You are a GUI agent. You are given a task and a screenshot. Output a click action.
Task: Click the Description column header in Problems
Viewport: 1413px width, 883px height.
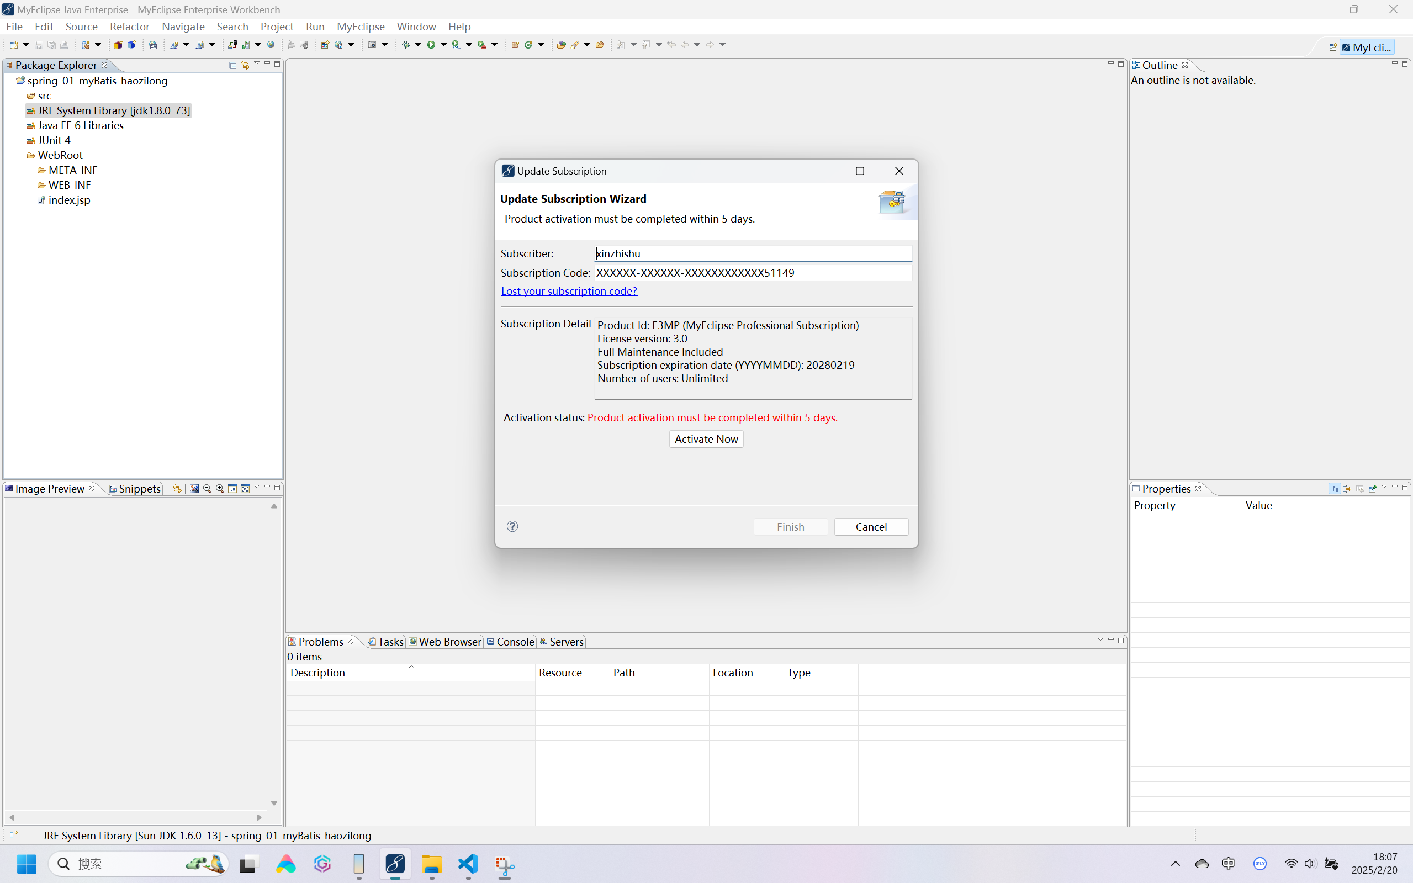pos(410,673)
